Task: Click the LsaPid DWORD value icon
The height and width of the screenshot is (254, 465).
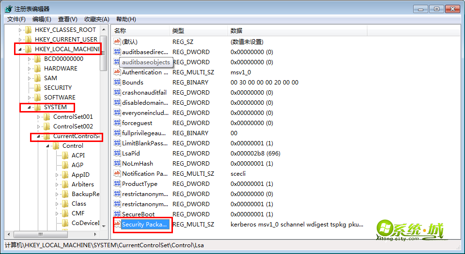Action: click(x=117, y=154)
